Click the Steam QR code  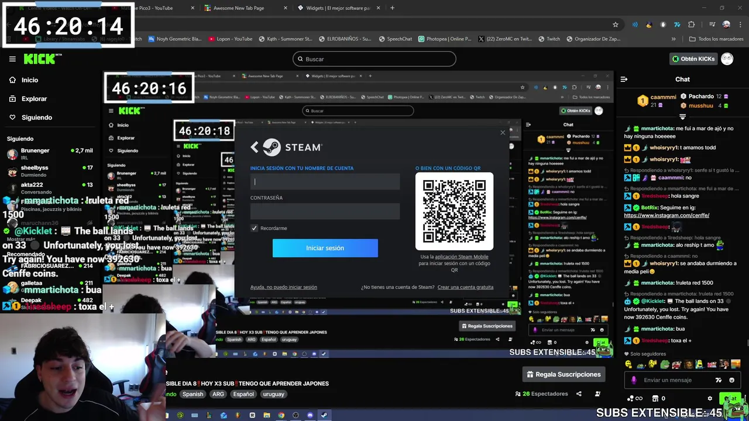pyautogui.click(x=454, y=211)
